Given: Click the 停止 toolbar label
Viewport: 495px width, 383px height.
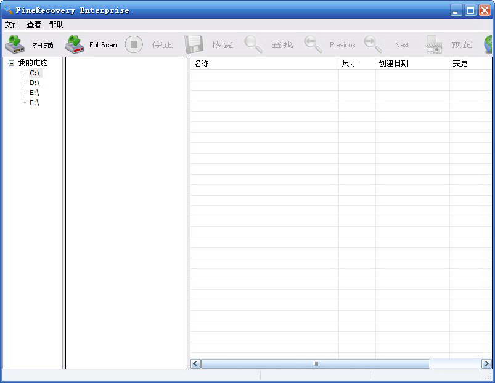Looking at the screenshot, I should click(x=163, y=45).
